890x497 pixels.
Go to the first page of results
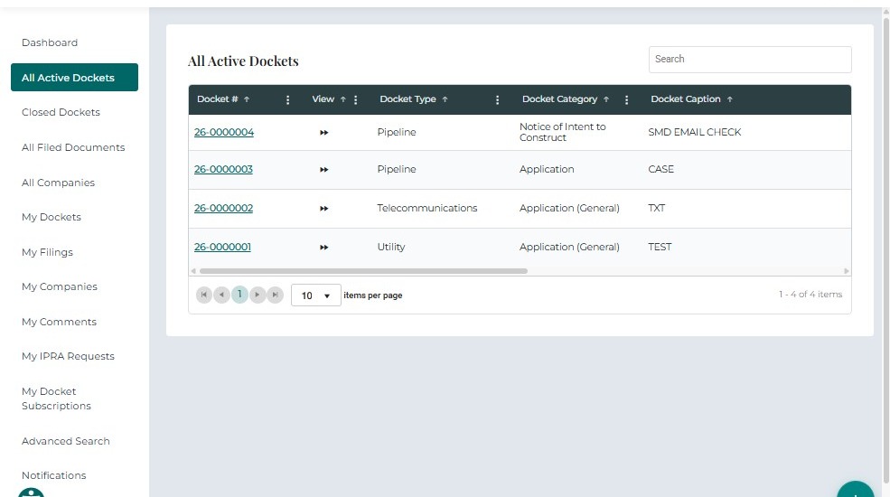tap(203, 295)
